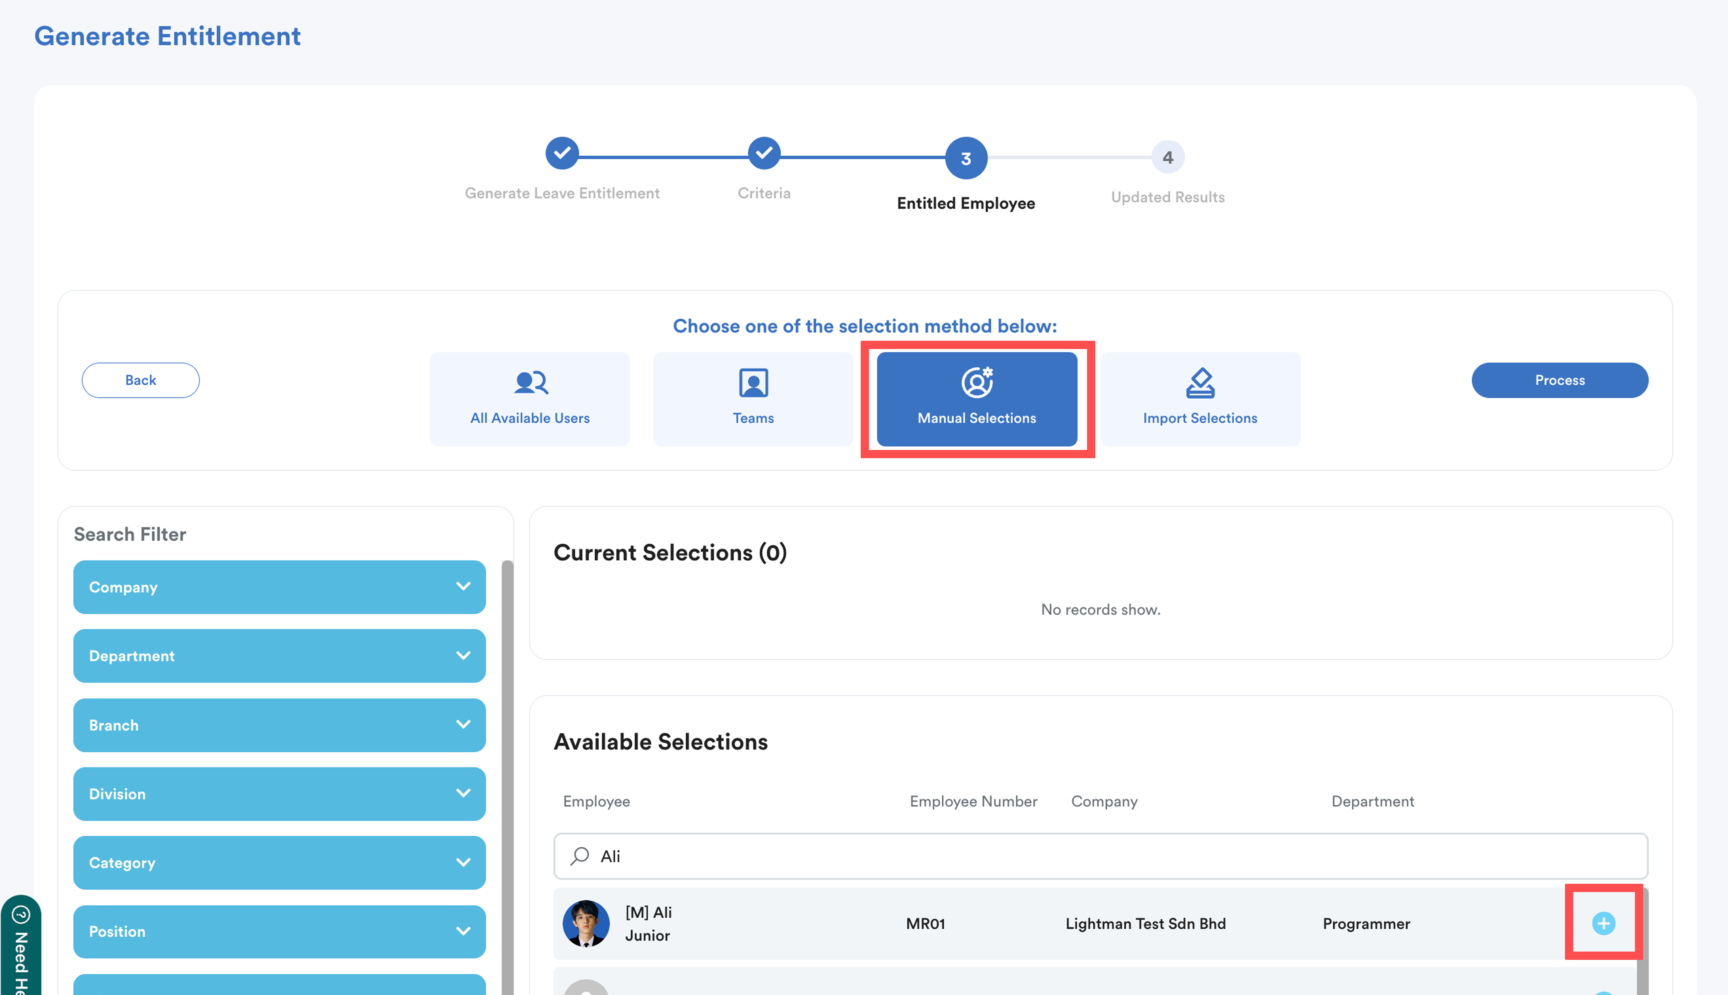Click the Criteria step checkmark
Image resolution: width=1728 pixels, height=995 pixels.
(764, 153)
